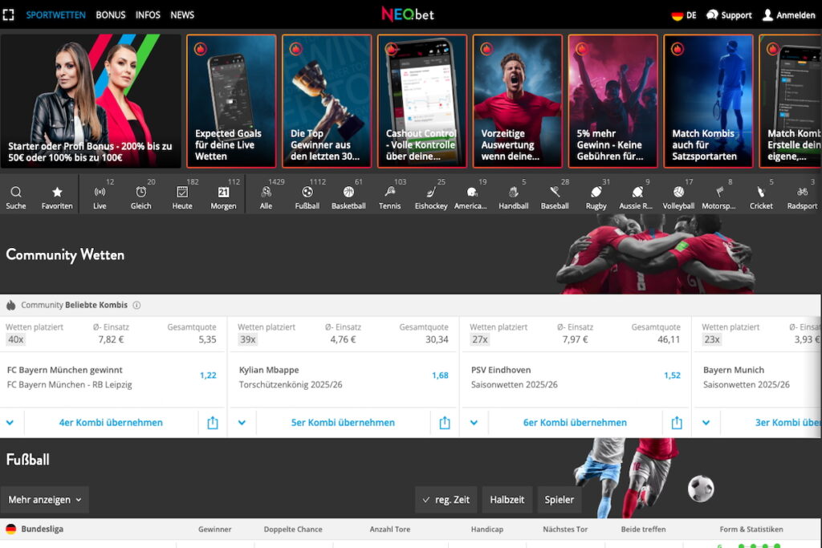Choose the Fußball sport icon
Screen dimensions: 822x548
(x=307, y=193)
